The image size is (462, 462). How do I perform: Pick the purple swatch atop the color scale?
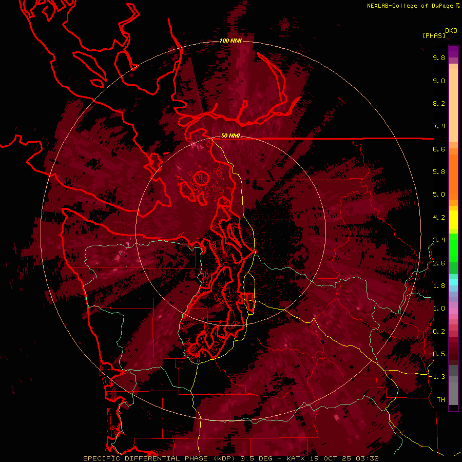tap(453, 51)
